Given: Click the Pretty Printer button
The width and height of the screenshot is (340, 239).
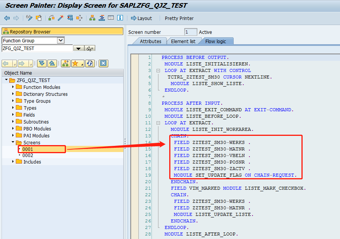Looking at the screenshot, I should [179, 18].
